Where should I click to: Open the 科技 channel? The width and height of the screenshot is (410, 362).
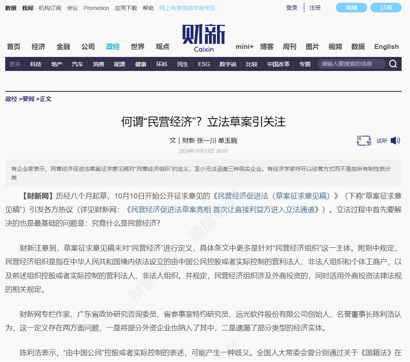point(35,64)
